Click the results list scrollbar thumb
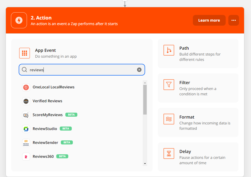The height and width of the screenshot is (177, 251). pos(145,100)
